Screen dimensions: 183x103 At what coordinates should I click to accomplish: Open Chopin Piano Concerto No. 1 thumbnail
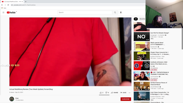(142, 56)
